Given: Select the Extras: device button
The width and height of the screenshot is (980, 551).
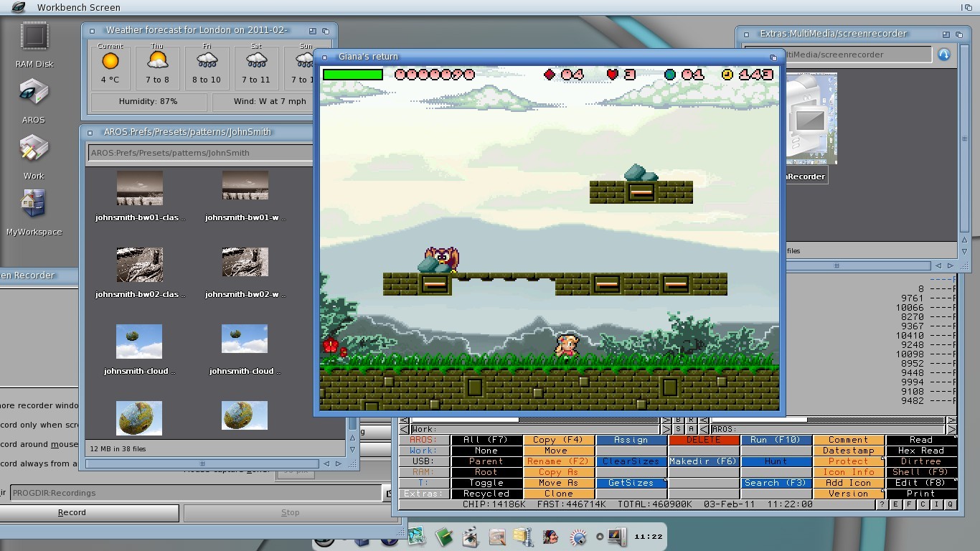Looking at the screenshot, I should pos(423,494).
